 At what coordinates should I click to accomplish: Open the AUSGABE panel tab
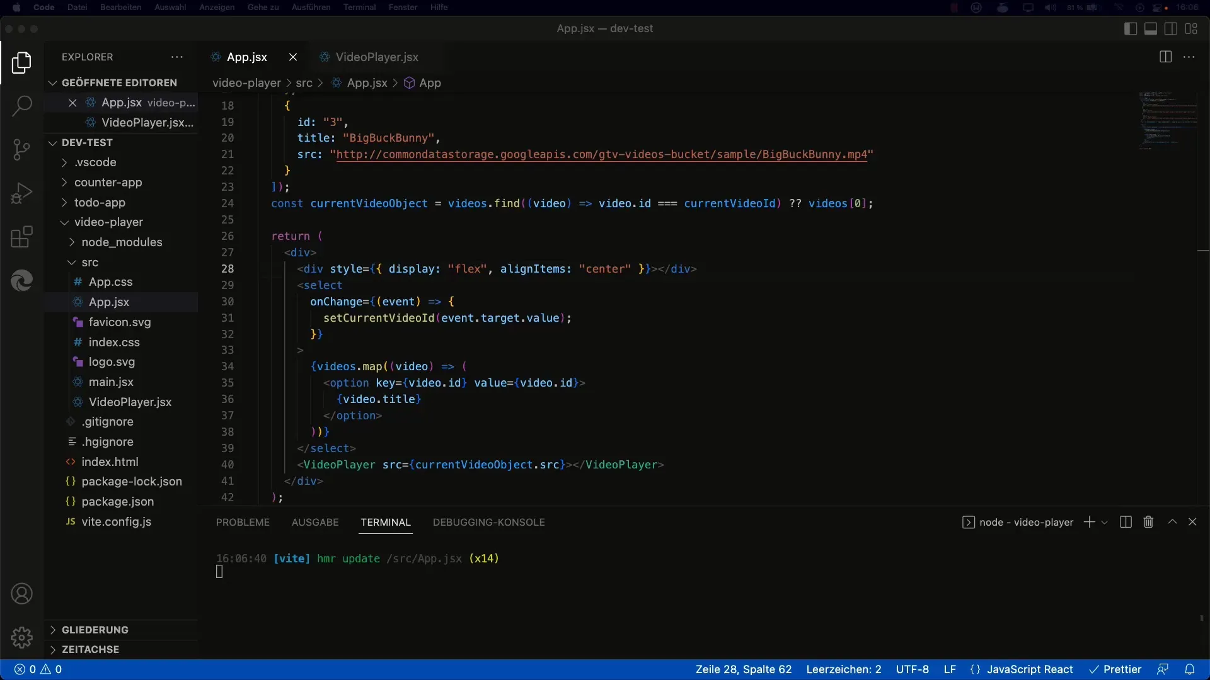[x=315, y=522]
